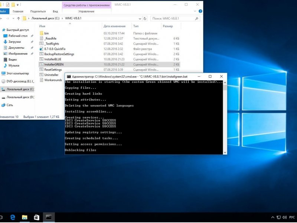Open Музыка in navigation pane

pyautogui.click(x=14, y=66)
